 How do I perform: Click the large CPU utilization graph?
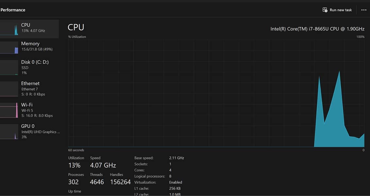[x=216, y=93]
